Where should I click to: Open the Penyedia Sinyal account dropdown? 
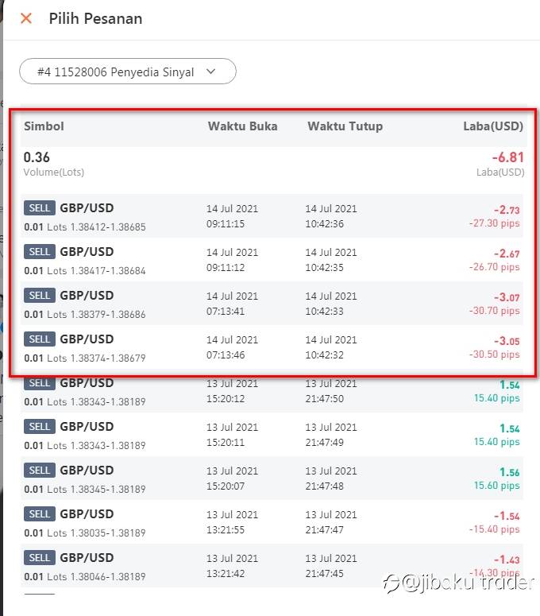127,72
